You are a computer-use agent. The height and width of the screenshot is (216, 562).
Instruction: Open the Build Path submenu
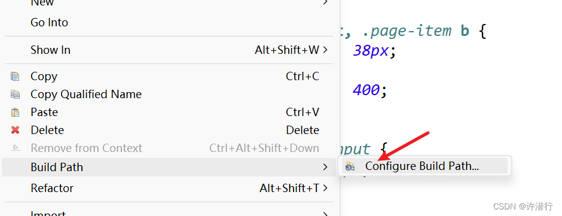click(169, 167)
